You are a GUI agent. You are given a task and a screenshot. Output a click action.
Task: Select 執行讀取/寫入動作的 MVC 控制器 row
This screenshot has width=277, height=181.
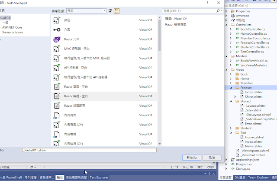[104, 58]
